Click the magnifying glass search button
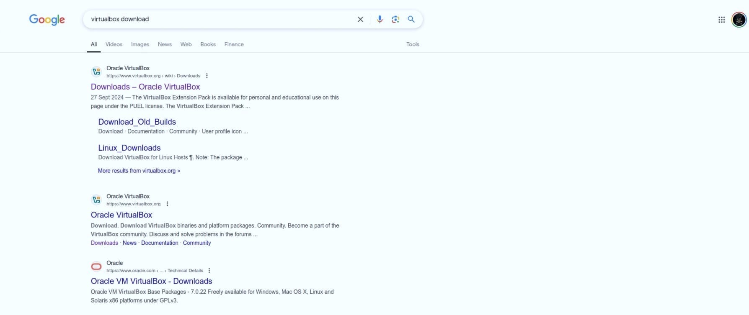 411,19
